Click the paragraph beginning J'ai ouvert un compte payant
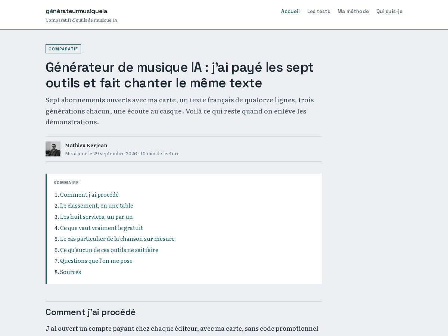Screen dimensions: 448x336 [x=182, y=329]
